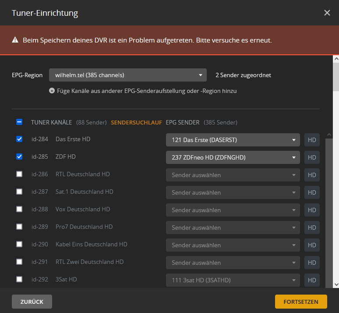Screen dimensions: 339x313
Task: Enable the Pro7 Deutschland HD checkbox
Action: pyautogui.click(x=19, y=227)
